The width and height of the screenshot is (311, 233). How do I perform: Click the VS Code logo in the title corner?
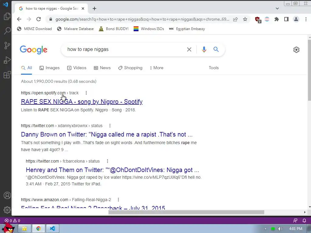coord(5,4)
